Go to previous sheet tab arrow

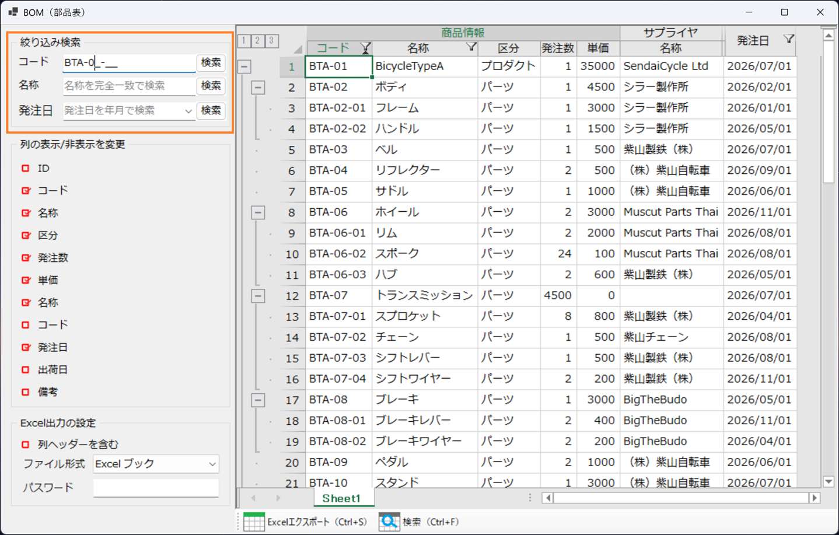point(254,498)
